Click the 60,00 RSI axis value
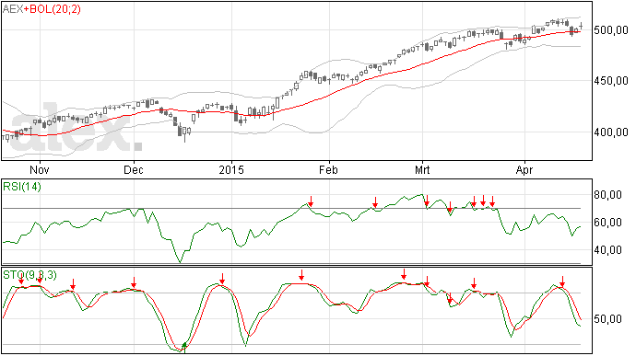 pos(608,223)
